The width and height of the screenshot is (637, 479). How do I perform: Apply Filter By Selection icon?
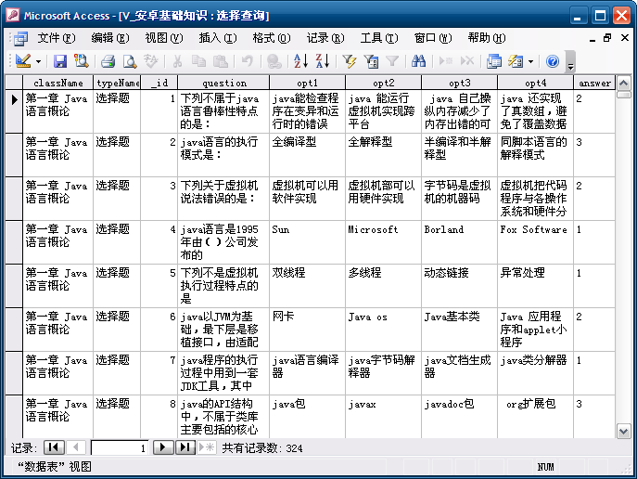coord(349,61)
